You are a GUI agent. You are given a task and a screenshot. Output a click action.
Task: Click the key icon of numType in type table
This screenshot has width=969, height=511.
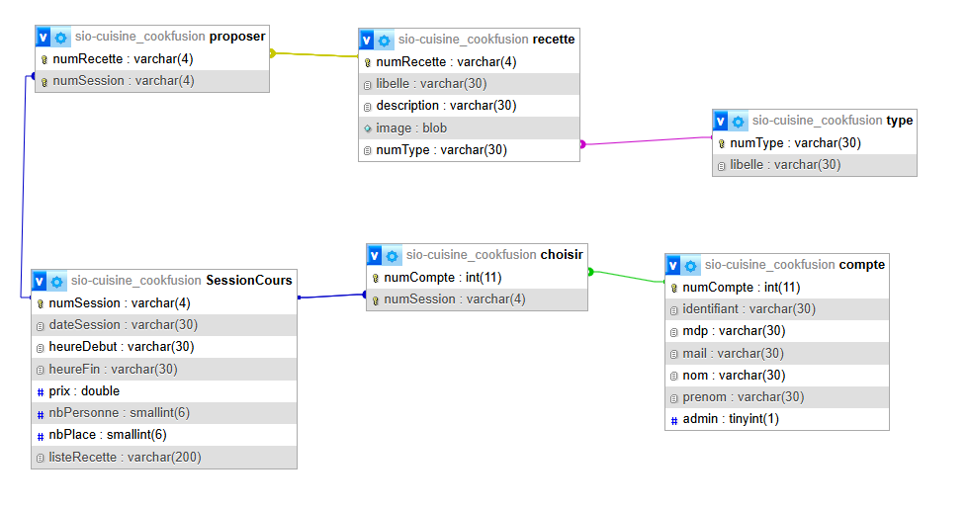coord(722,144)
